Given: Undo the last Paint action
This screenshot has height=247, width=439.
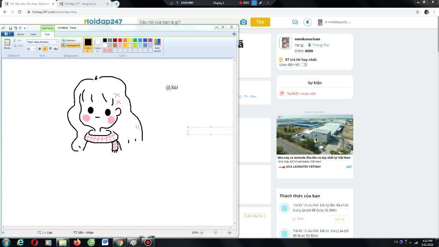Looking at the screenshot, I should 15,28.
